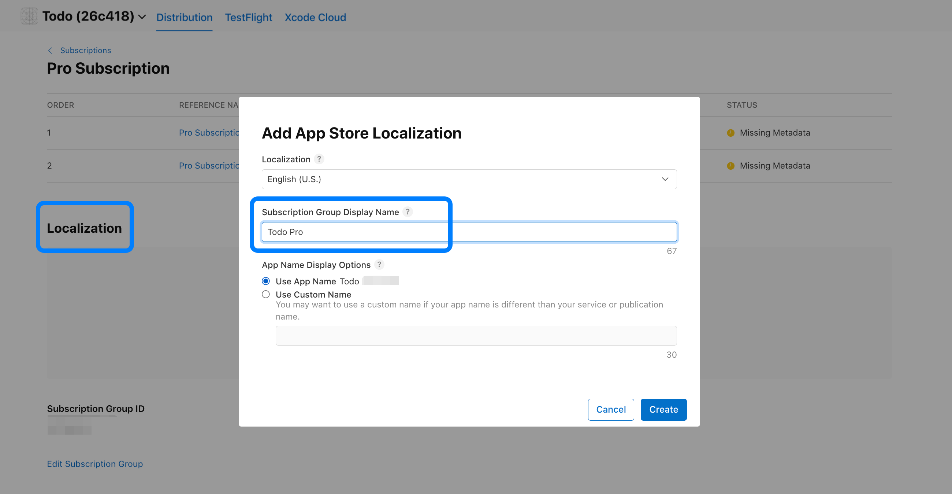The width and height of the screenshot is (952, 494).
Task: Click the Edit Subscription Group link
Action: coord(94,464)
